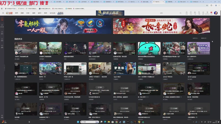Go to 首页 in the nav bar
The width and height of the screenshot is (221, 124).
click(x=17, y=13)
